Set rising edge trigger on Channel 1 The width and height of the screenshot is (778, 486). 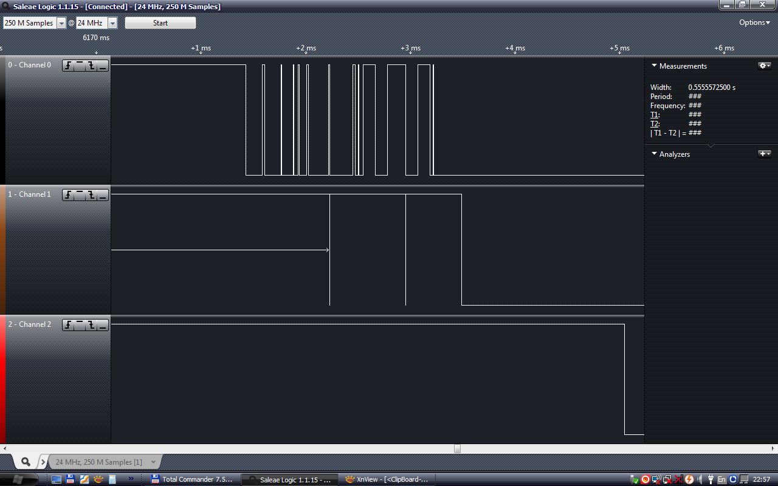[68, 195]
